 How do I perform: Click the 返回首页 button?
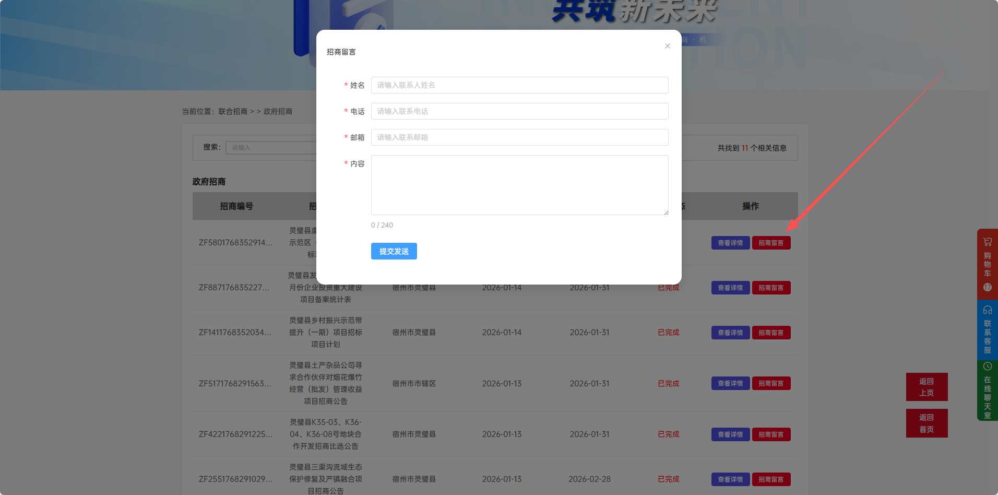tap(926, 423)
